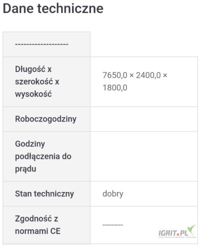
Task: Click the word prądu in label
Action: click(x=25, y=169)
